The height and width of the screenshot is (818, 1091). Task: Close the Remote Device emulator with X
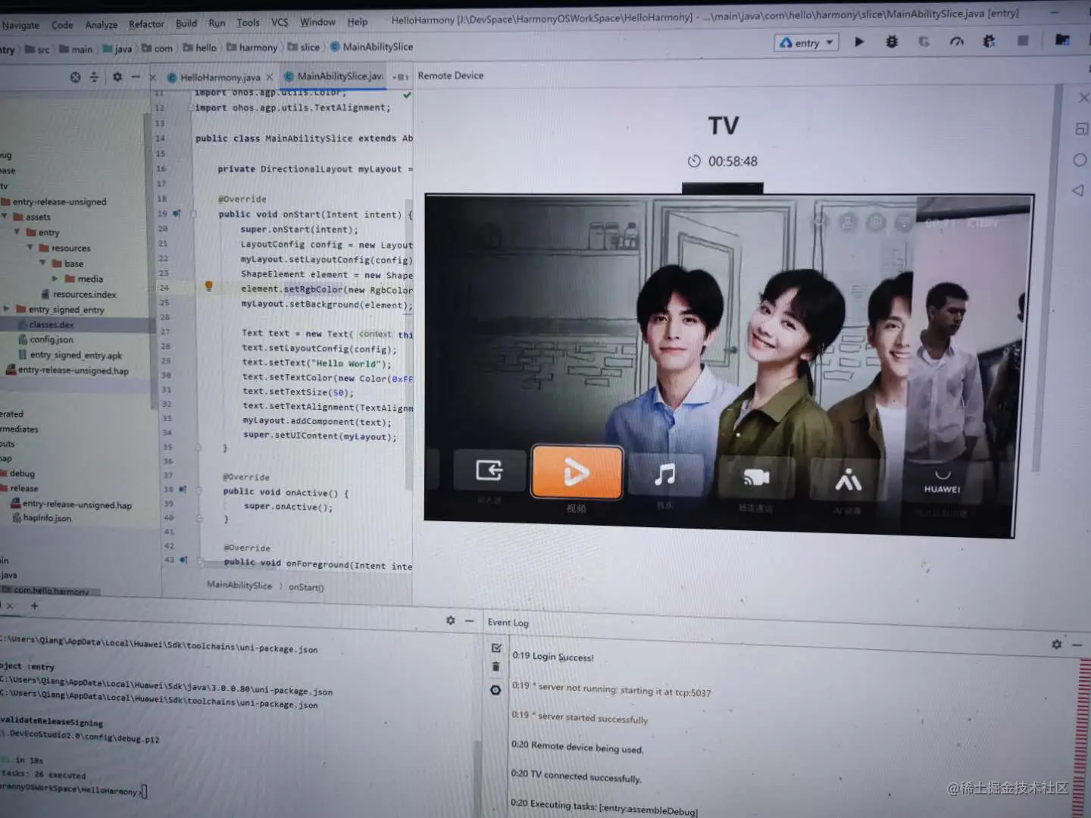click(x=1083, y=97)
